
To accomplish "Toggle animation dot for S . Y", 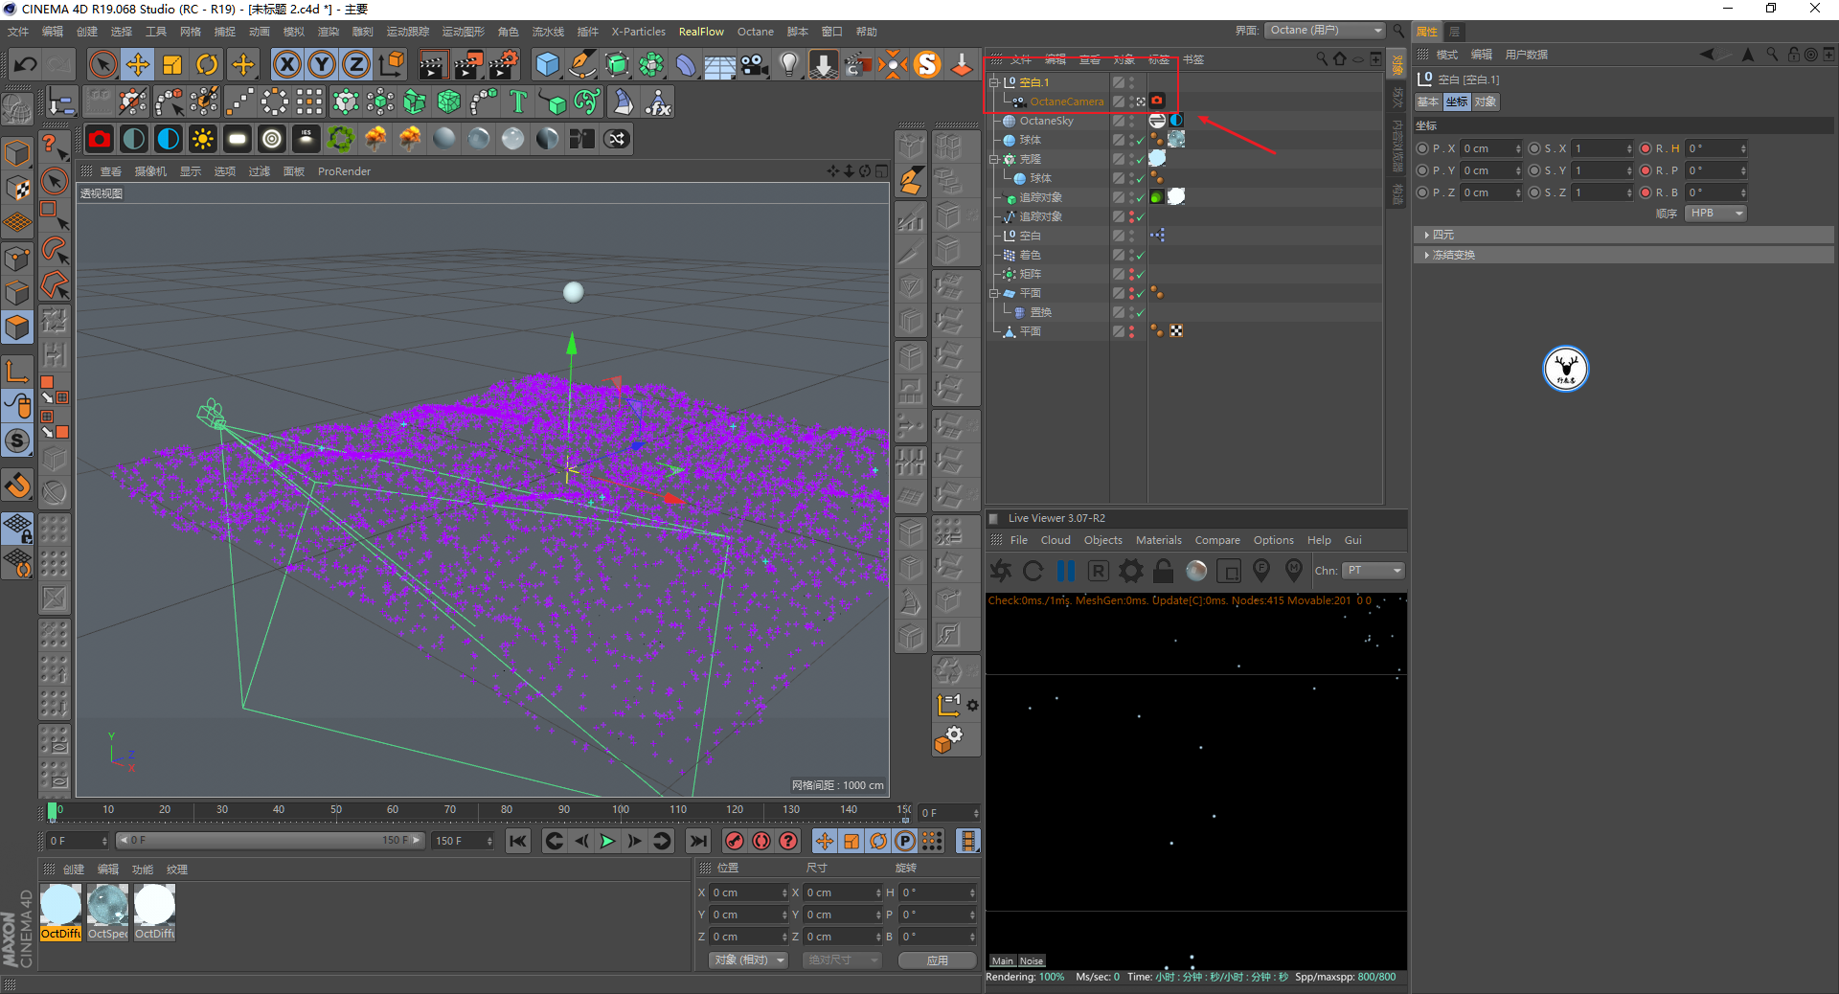I will coord(1534,170).
